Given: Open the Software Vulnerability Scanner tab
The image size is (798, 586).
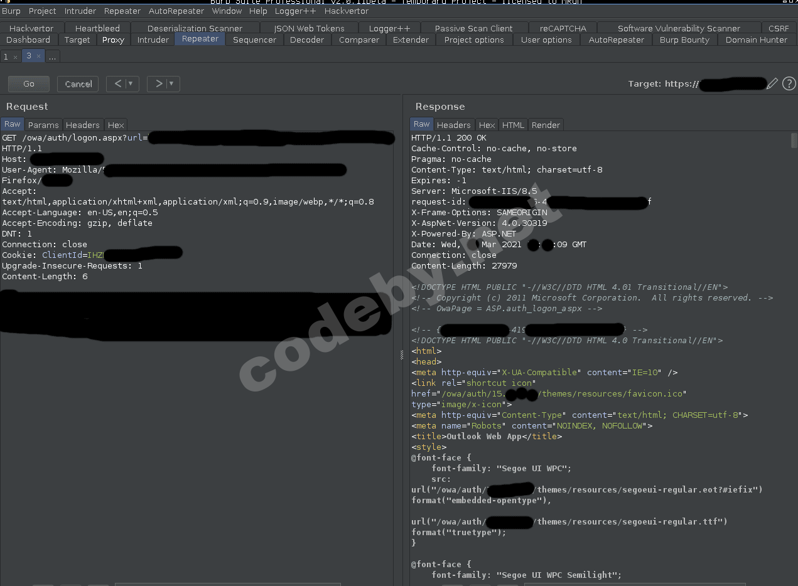Looking at the screenshot, I should pos(679,28).
